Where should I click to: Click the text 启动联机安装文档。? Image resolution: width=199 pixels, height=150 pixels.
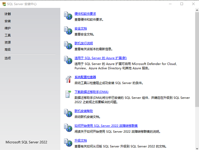(87, 117)
